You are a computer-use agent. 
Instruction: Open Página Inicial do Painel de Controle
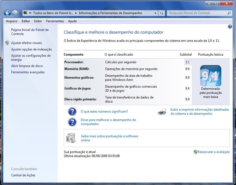30,32
